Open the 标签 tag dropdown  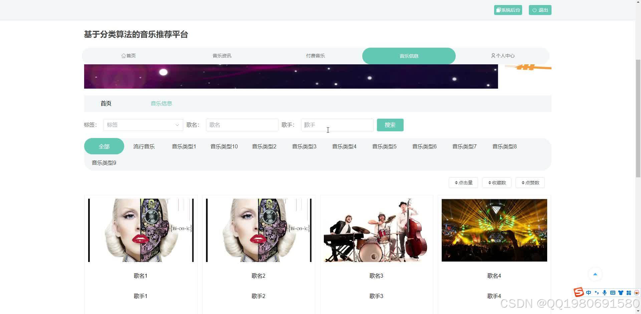143,125
